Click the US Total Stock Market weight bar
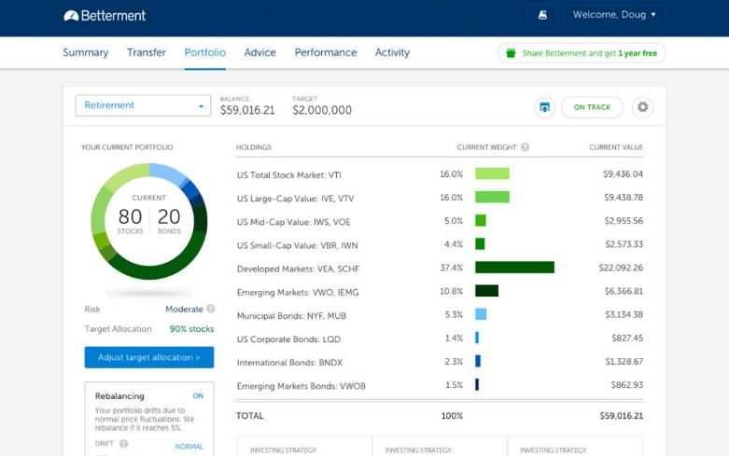The image size is (729, 456). (492, 173)
